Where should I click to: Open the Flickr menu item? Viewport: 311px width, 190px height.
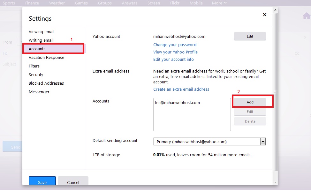point(175,3)
